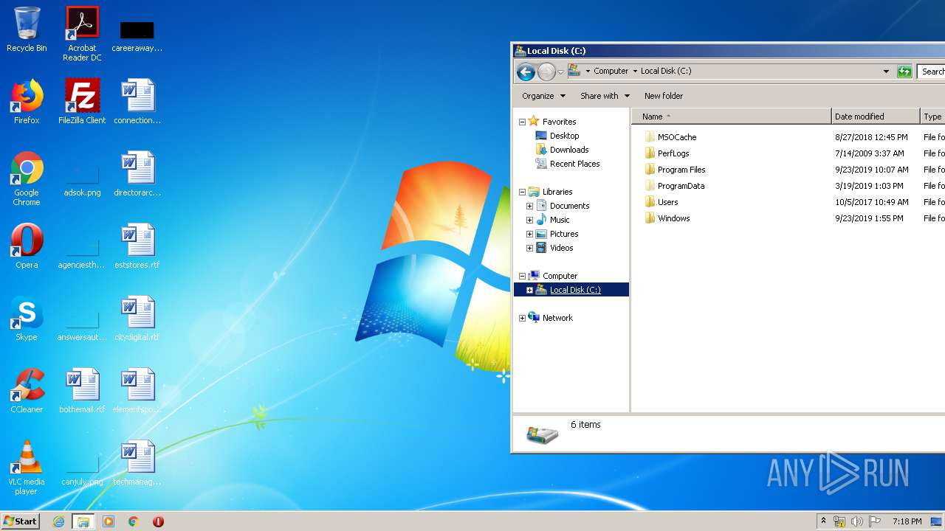Refresh the Local Disk (C:) folder view
The height and width of the screenshot is (531, 945).
(x=904, y=72)
